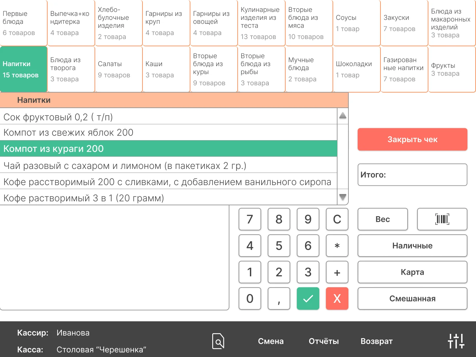The image size is (476, 357).
Task: Choose Вторые блюда из мяса category
Action: [309, 23]
